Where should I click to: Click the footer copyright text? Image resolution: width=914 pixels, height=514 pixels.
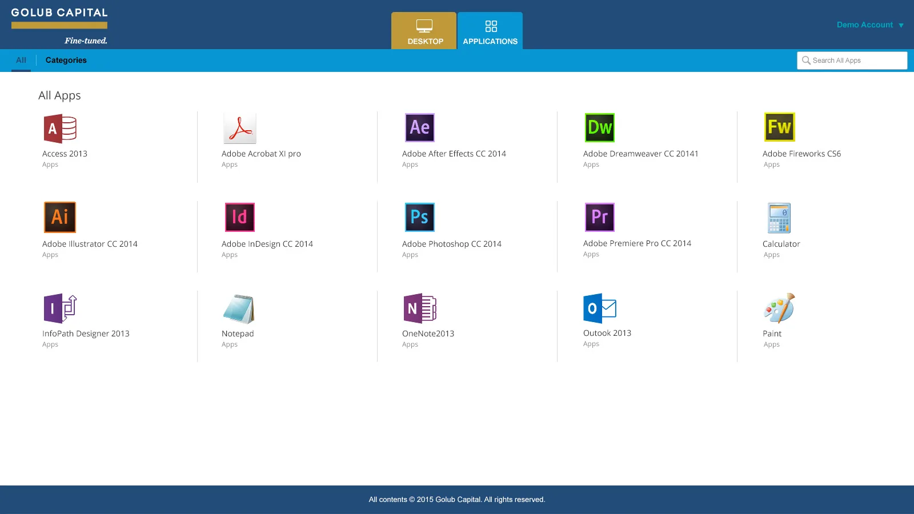click(457, 499)
